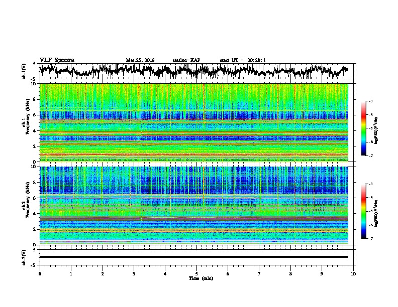Click the ch.2 frequency tick "6"
Viewport: 398px width, 307px height.
click(36, 198)
